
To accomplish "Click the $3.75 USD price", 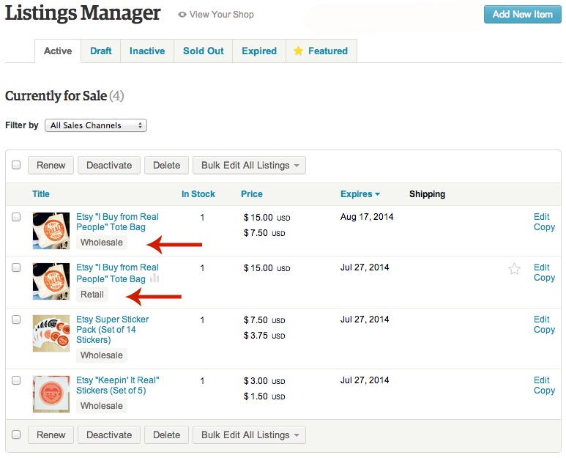I will (x=264, y=336).
